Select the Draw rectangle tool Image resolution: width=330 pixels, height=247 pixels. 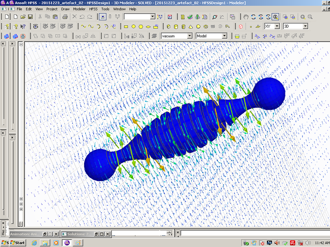126,26
